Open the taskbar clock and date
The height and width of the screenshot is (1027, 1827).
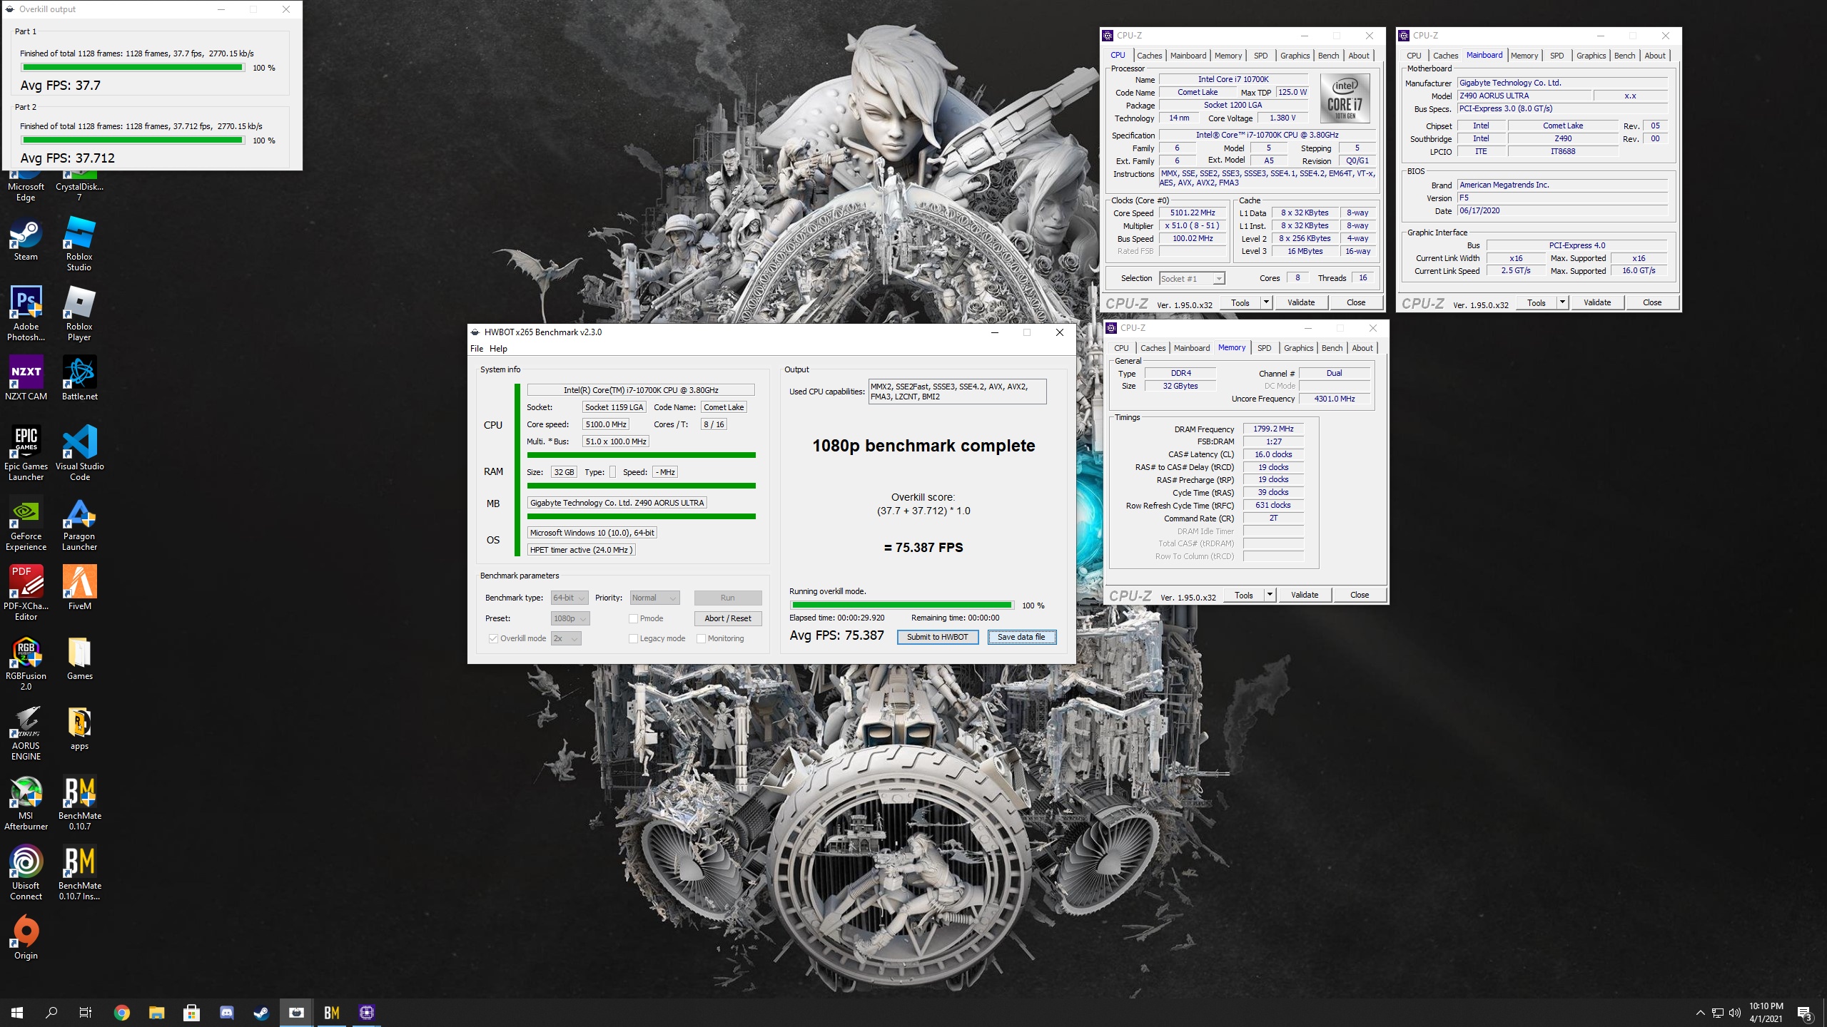pyautogui.click(x=1766, y=1013)
